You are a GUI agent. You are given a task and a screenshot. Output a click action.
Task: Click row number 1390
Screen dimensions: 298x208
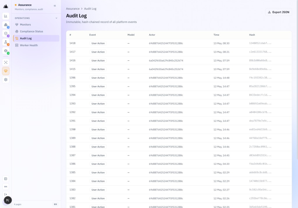[x=72, y=130]
